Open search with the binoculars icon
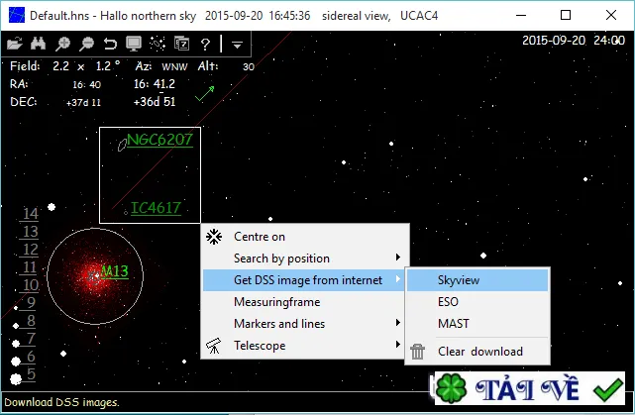Viewport: 635px width, 415px height. tap(38, 44)
